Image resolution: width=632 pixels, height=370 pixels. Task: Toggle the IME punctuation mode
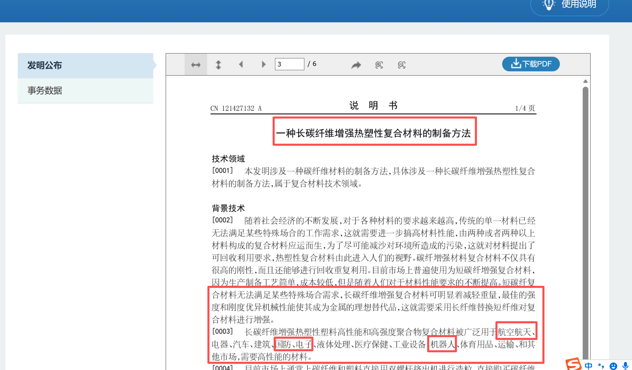601,365
